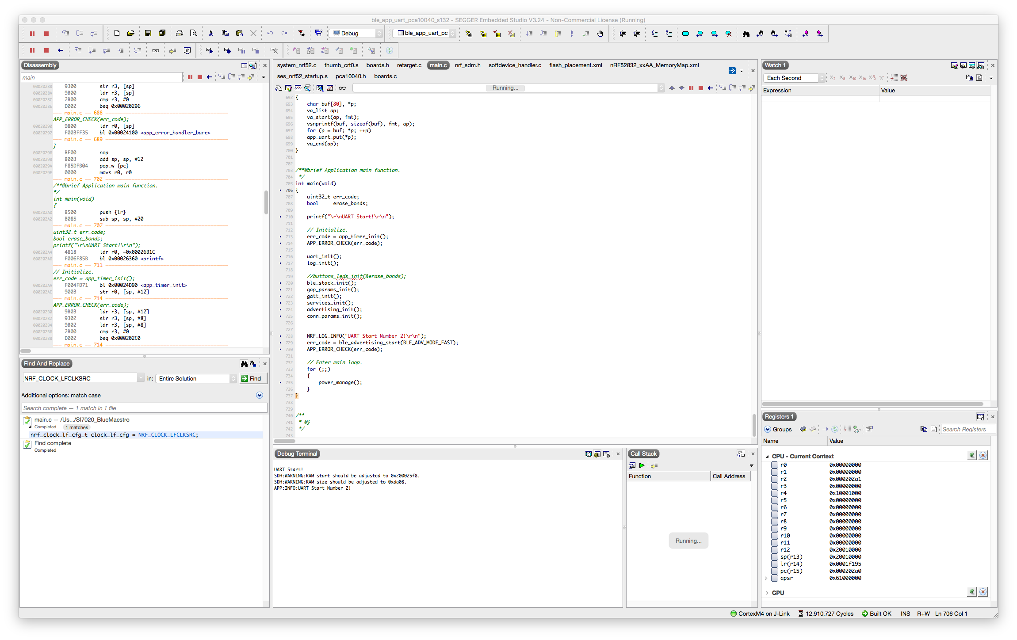Click the CortexM4 on J-Link status entry
The height and width of the screenshot is (640, 1017).
760,614
